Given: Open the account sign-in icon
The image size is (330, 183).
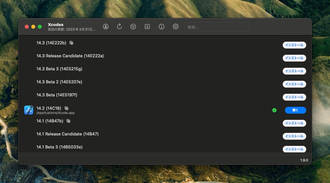Looking at the screenshot, I should click(x=106, y=27).
